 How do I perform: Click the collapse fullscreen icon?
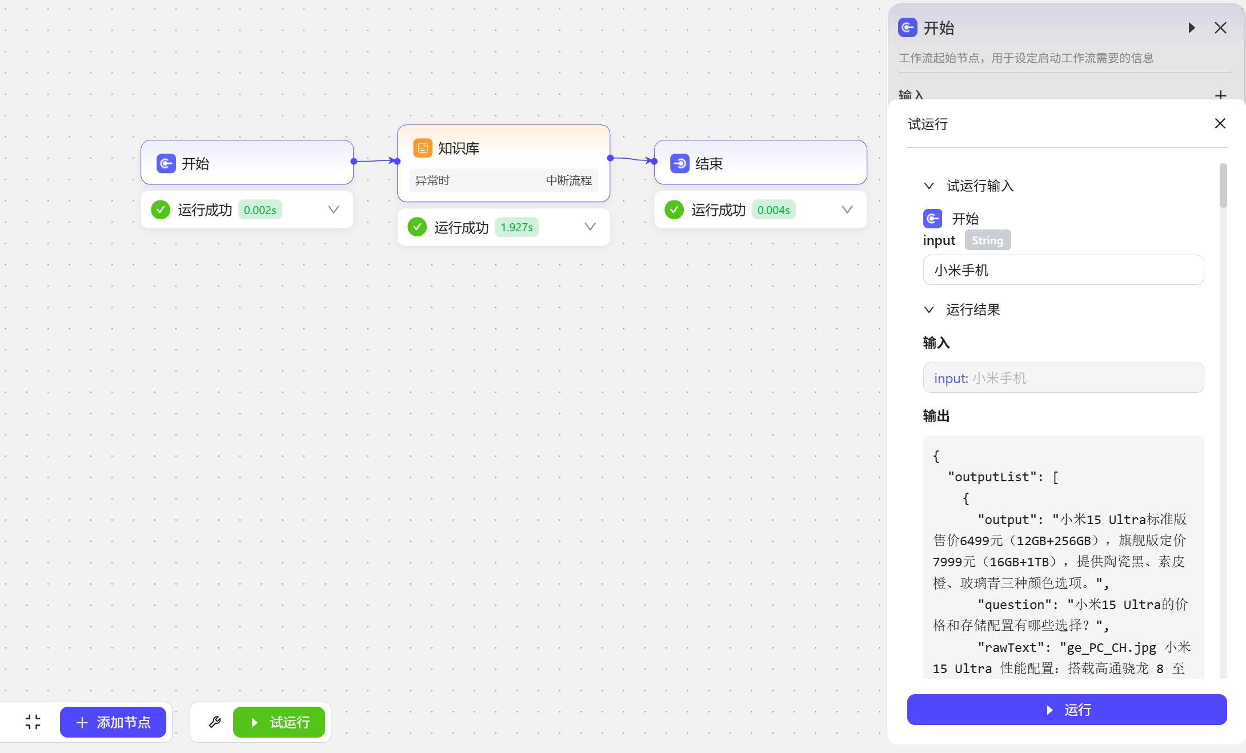(x=33, y=722)
